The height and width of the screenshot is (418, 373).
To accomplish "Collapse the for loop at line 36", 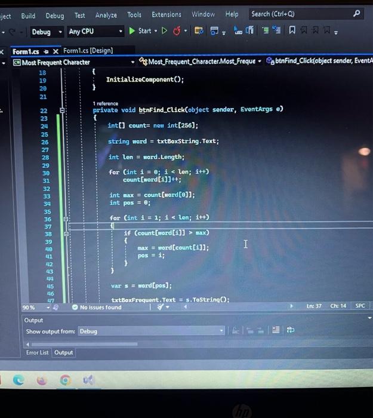I will [66, 219].
